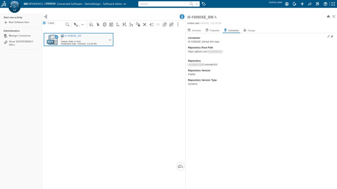Click the Share arrow icon

[x=310, y=4]
